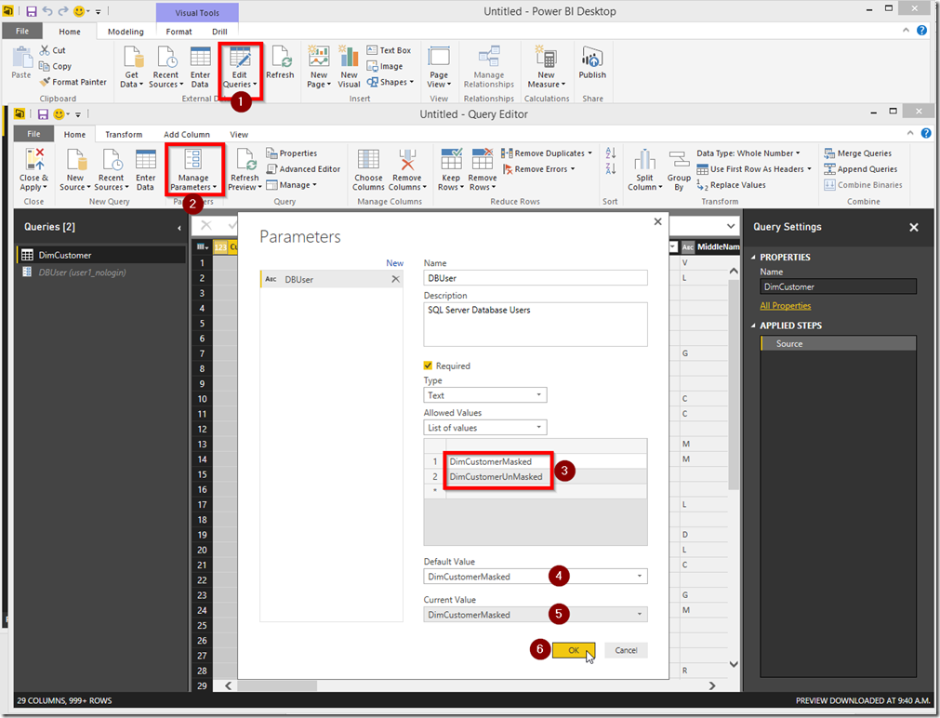Insert a Text Box in Power BI

(389, 50)
